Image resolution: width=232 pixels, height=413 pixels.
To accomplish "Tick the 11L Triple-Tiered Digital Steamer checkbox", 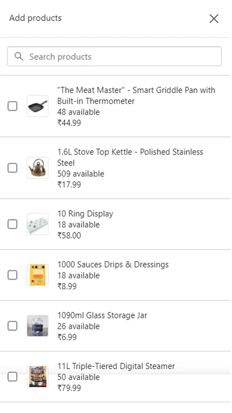I will 12,377.
